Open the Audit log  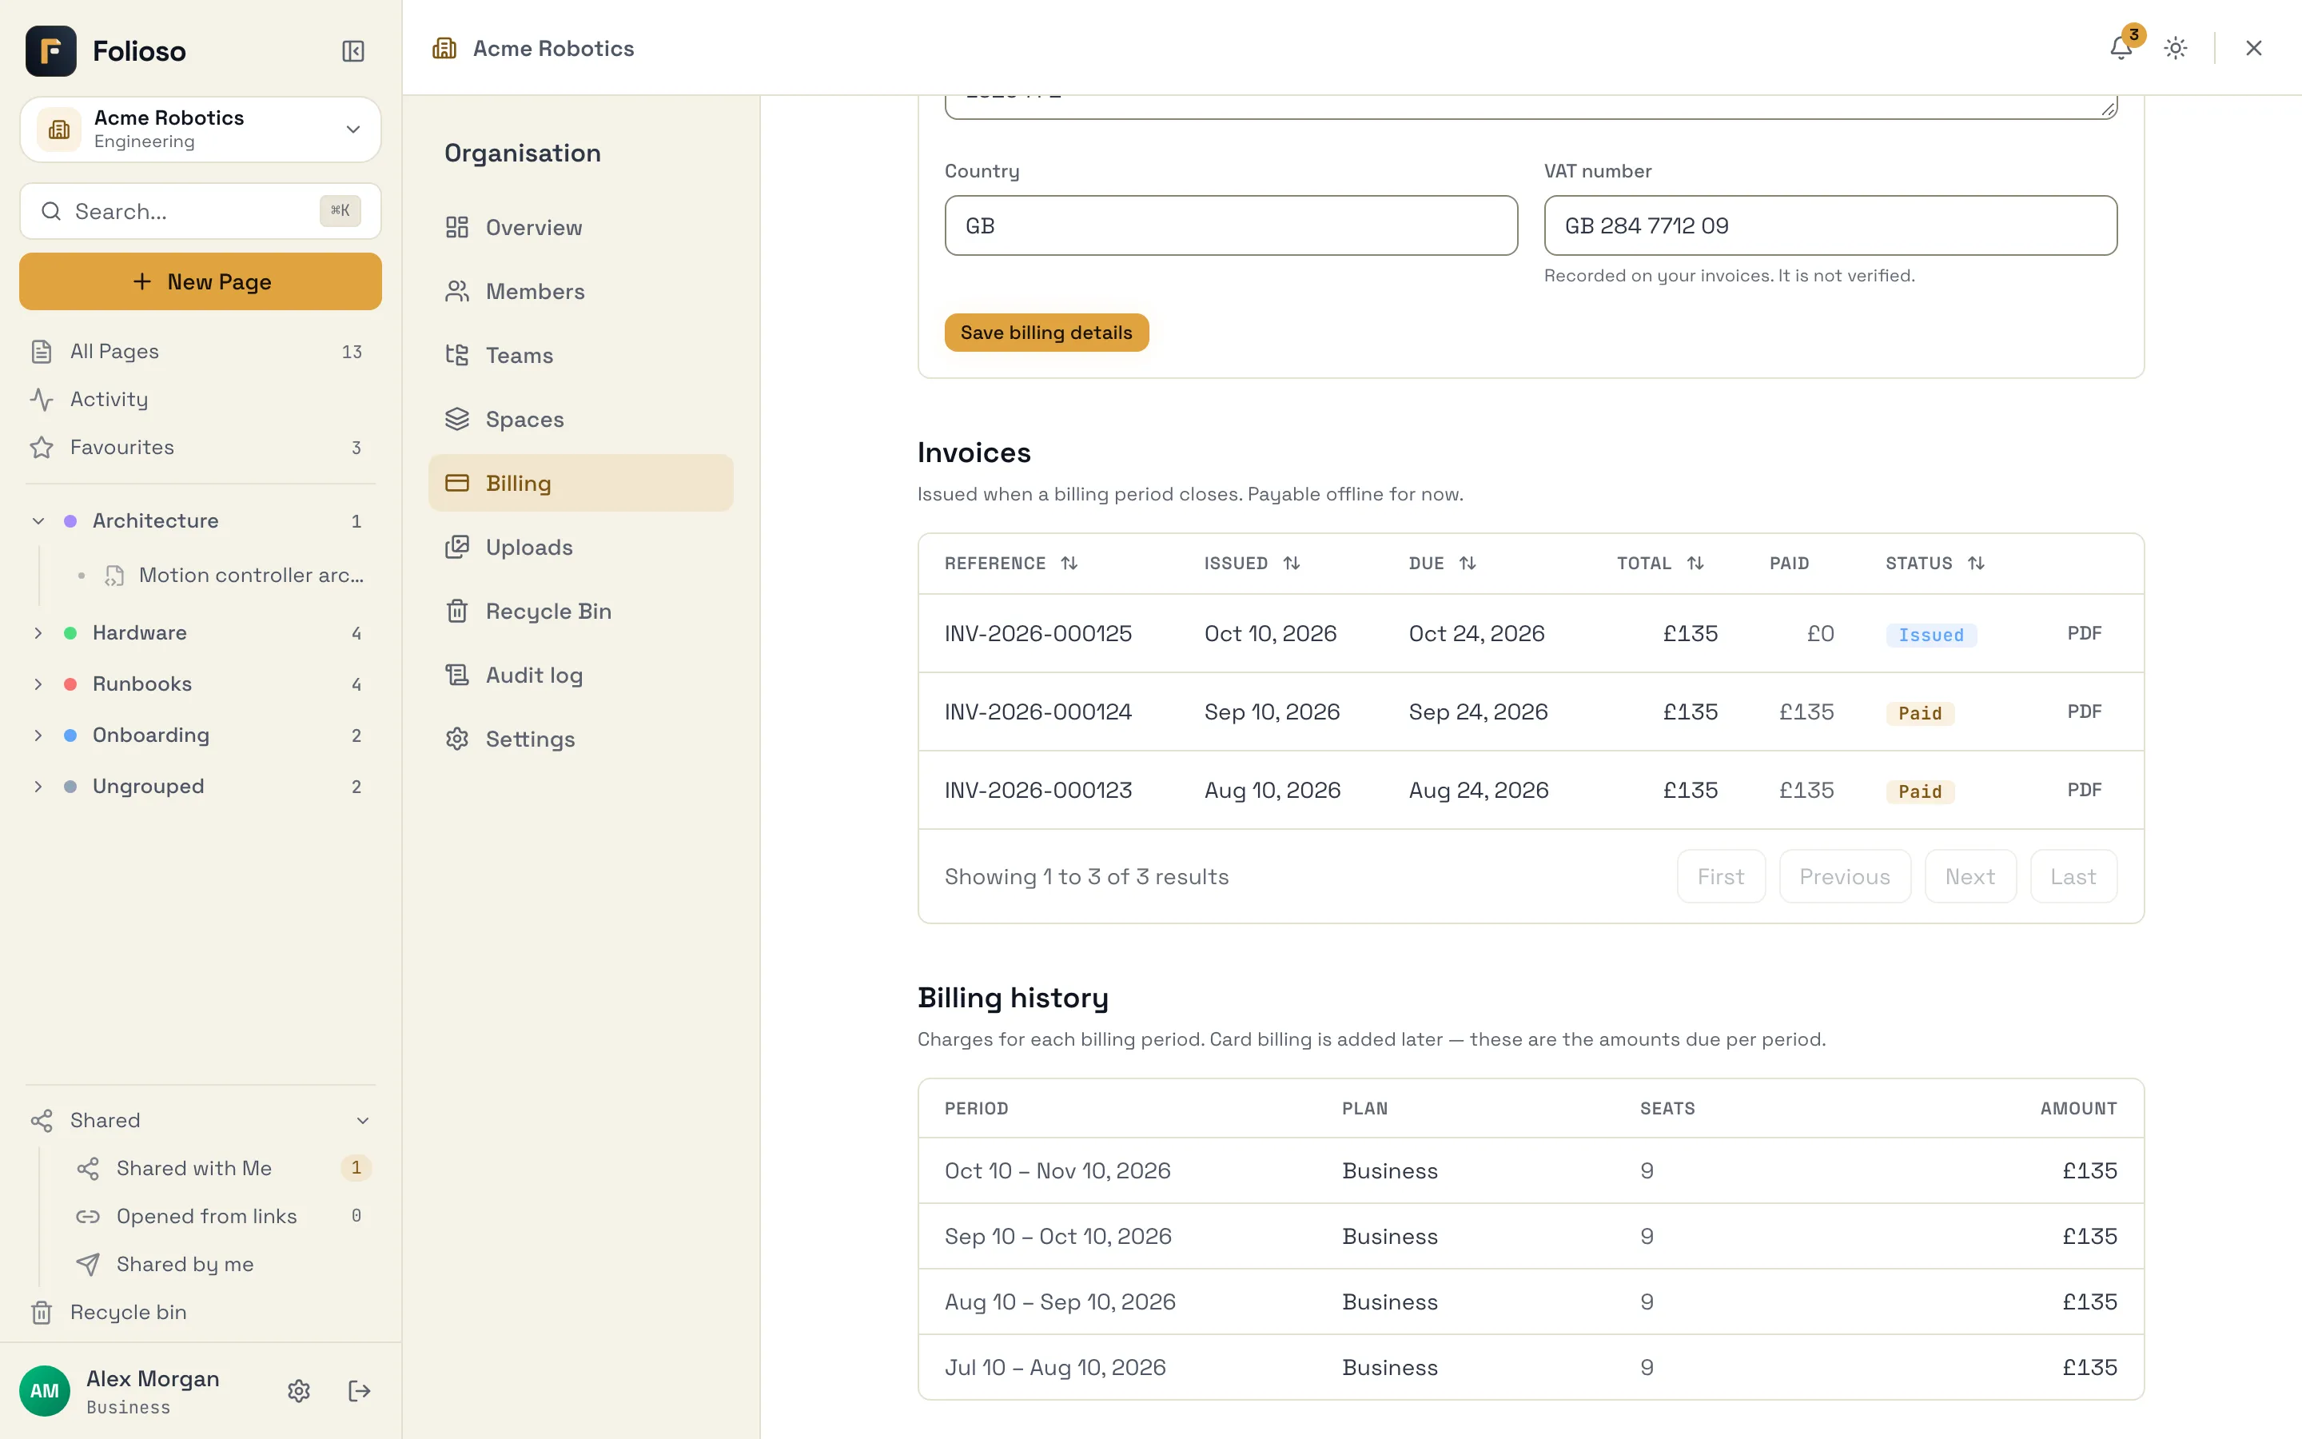coord(580,675)
